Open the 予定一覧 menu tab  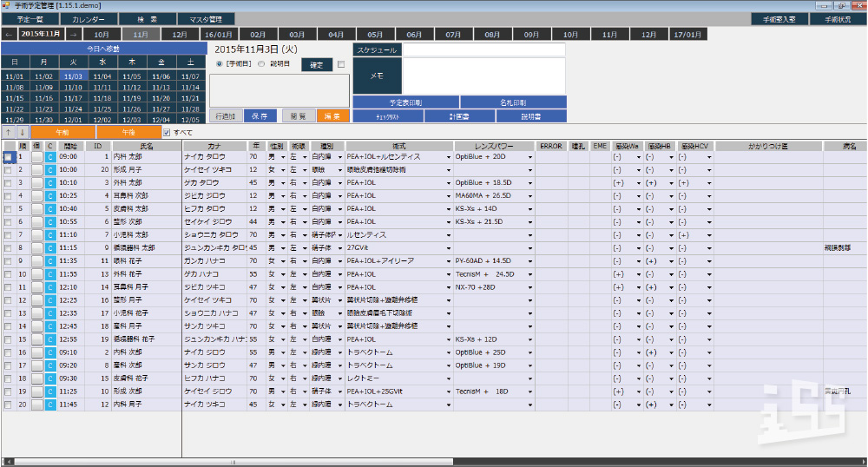pos(30,19)
